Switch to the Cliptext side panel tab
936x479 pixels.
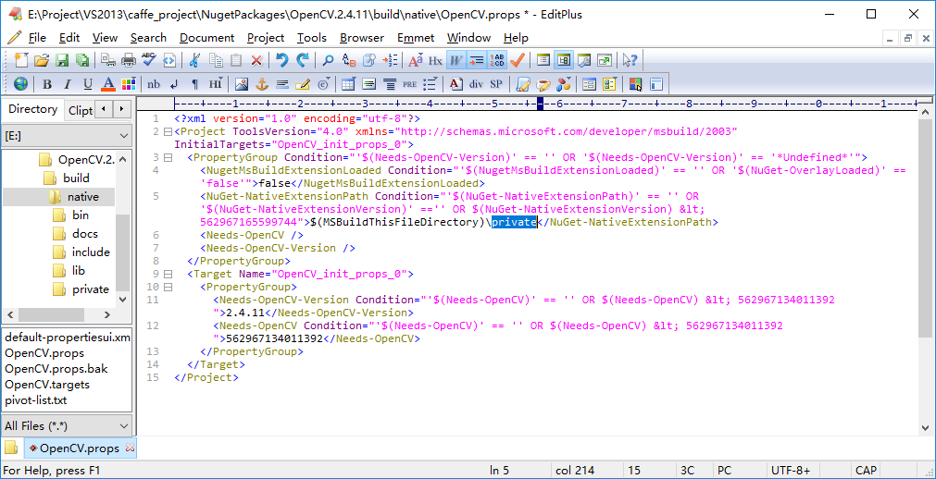coord(80,110)
